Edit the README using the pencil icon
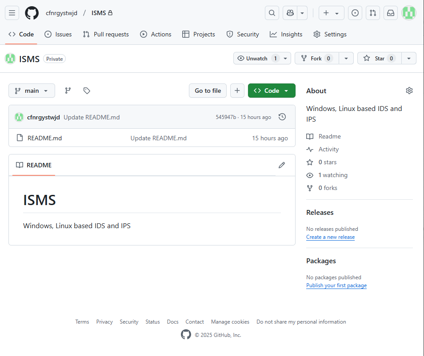Viewport: 424px width, 356px height. coord(282,165)
